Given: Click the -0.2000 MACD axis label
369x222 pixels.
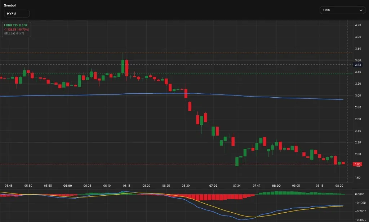Looking at the screenshot, I should 360,212.
